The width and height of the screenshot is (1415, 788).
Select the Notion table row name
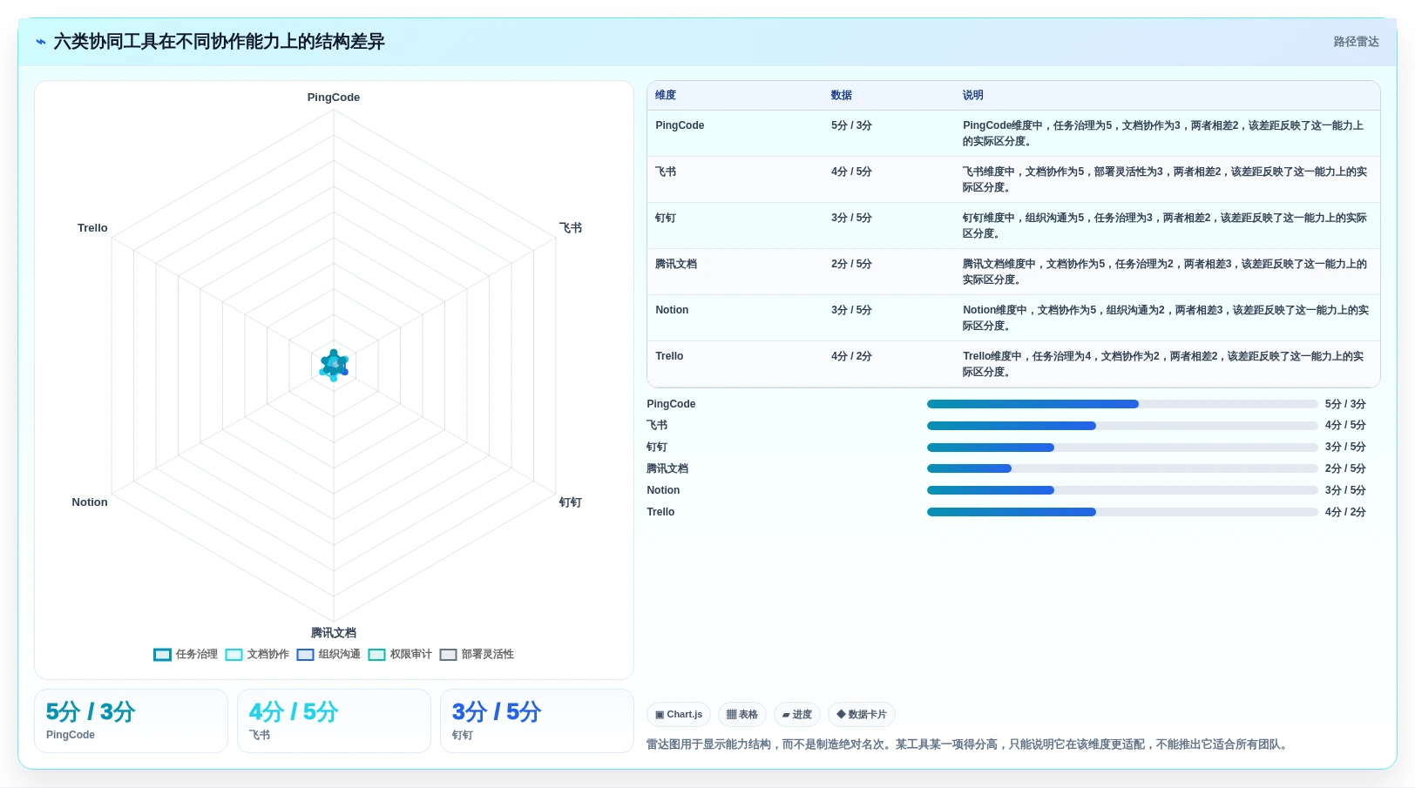click(672, 310)
